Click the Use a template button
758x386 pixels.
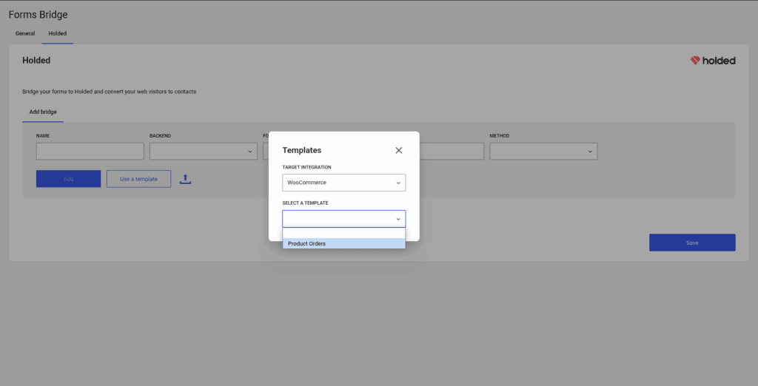(138, 179)
